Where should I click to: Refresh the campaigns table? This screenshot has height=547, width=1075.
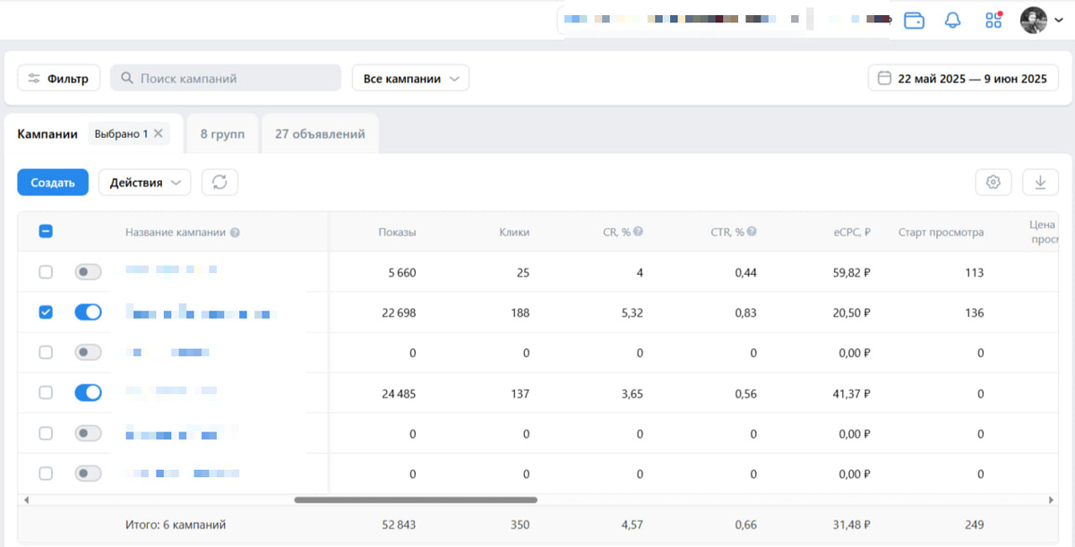pyautogui.click(x=219, y=182)
